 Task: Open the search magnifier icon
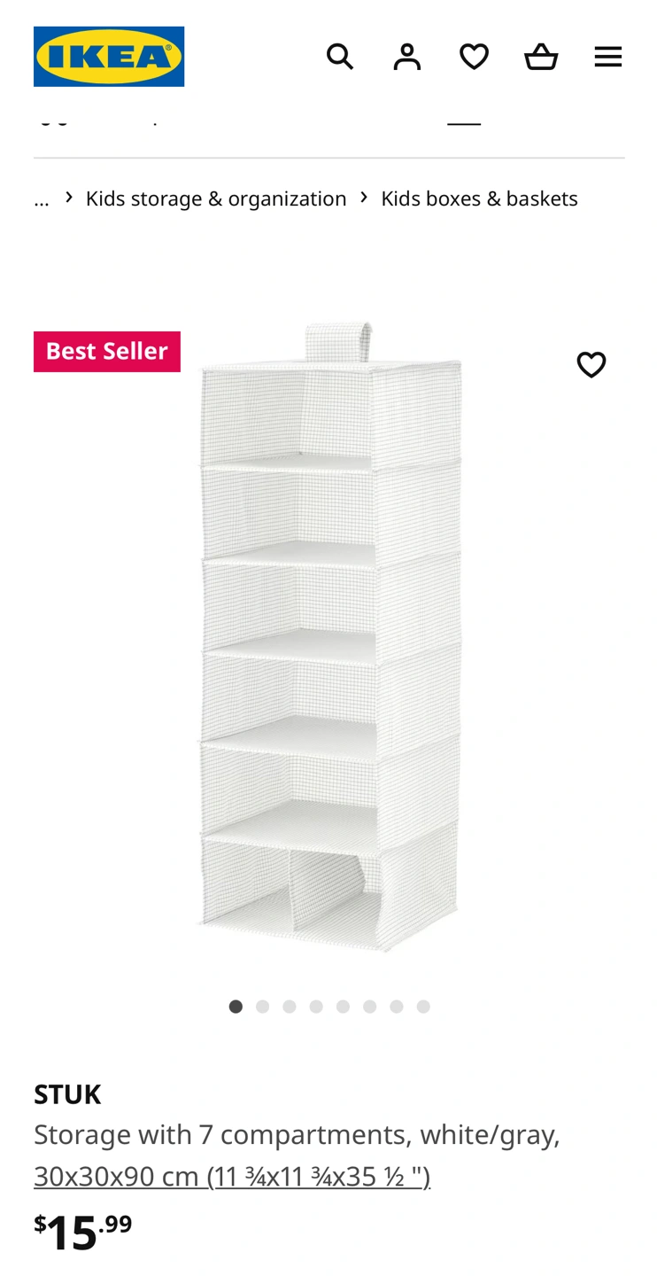pyautogui.click(x=340, y=57)
